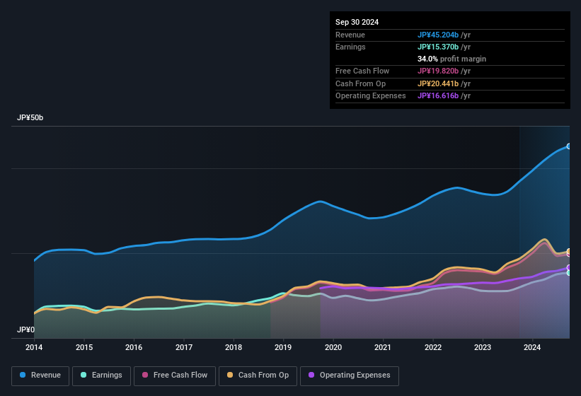Toggle the Free Cash Flow legend item
The width and height of the screenshot is (581, 396).
175,375
